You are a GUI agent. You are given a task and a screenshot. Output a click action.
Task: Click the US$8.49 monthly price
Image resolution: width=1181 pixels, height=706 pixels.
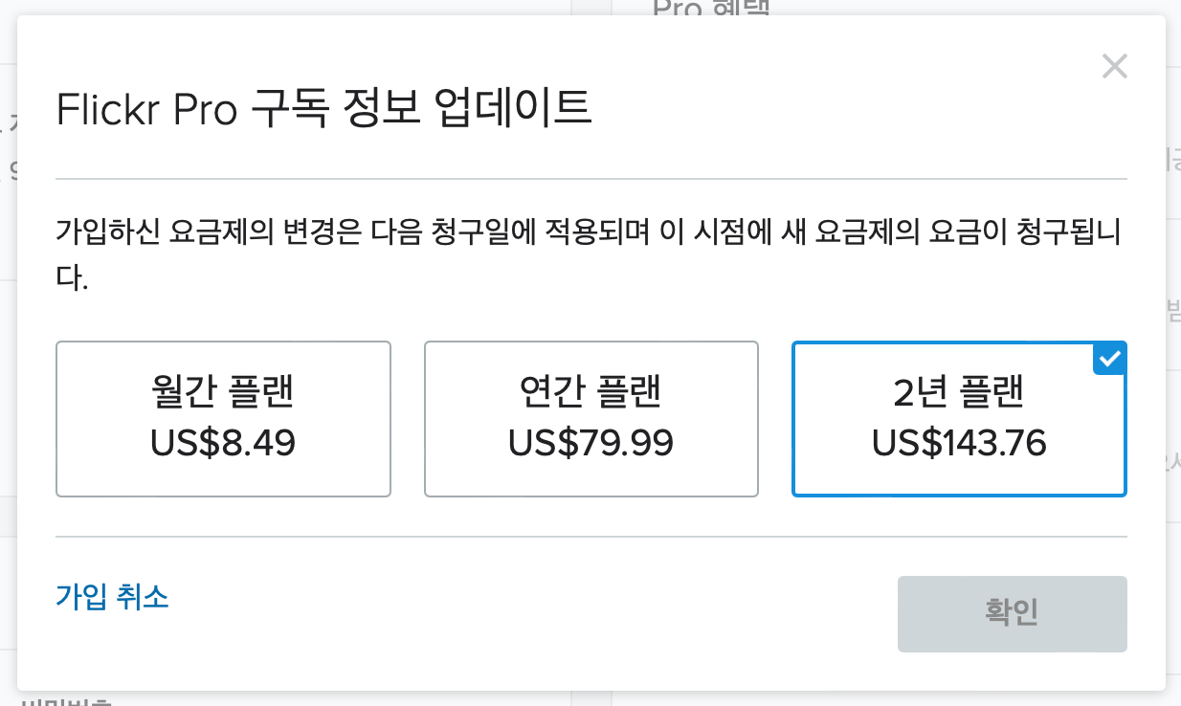(x=223, y=443)
